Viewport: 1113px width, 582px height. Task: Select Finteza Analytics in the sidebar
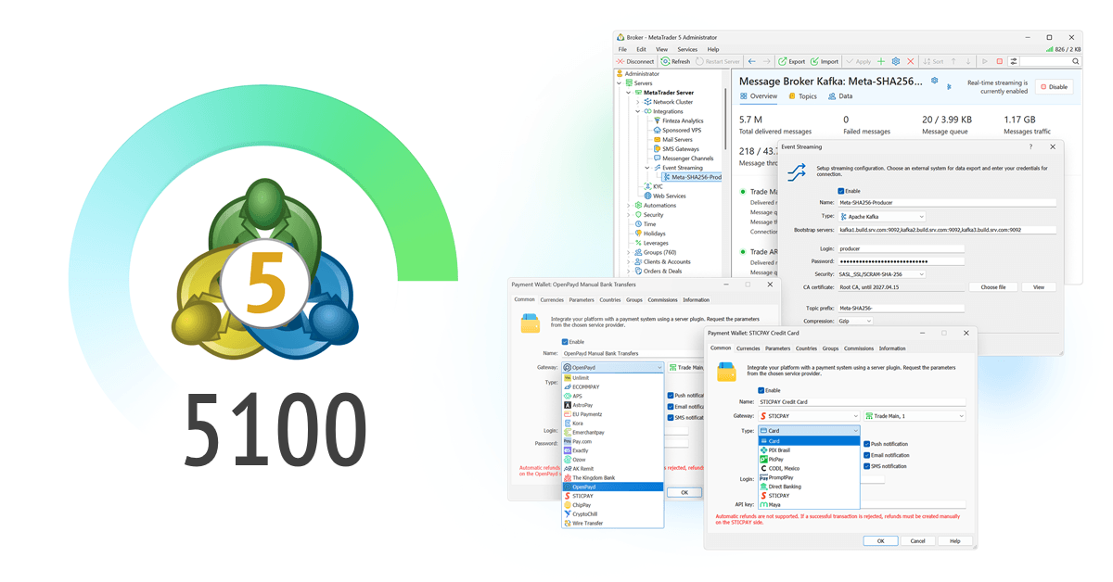(684, 120)
